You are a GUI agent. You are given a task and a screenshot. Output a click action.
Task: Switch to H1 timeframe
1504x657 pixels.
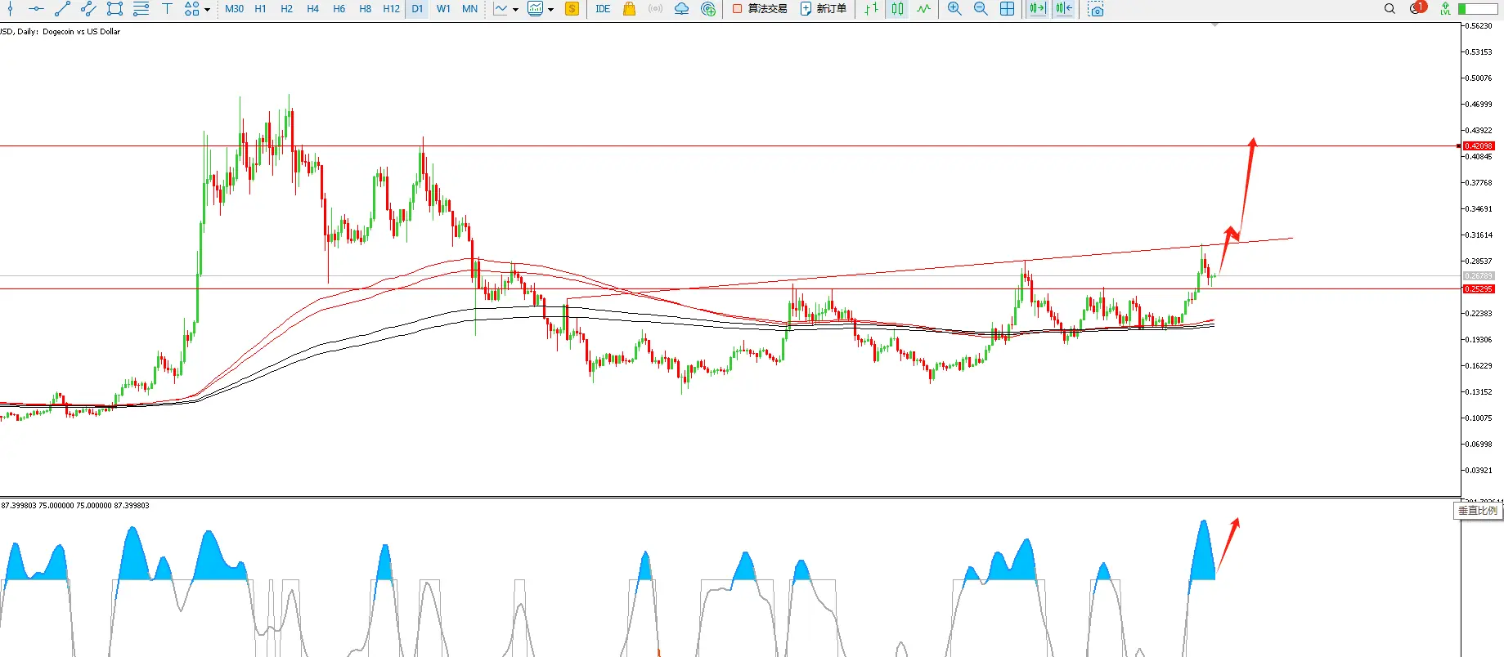click(261, 9)
